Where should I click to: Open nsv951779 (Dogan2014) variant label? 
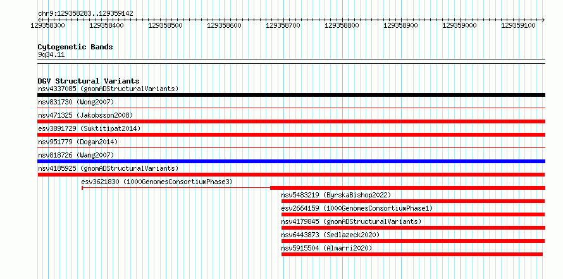[78, 142]
